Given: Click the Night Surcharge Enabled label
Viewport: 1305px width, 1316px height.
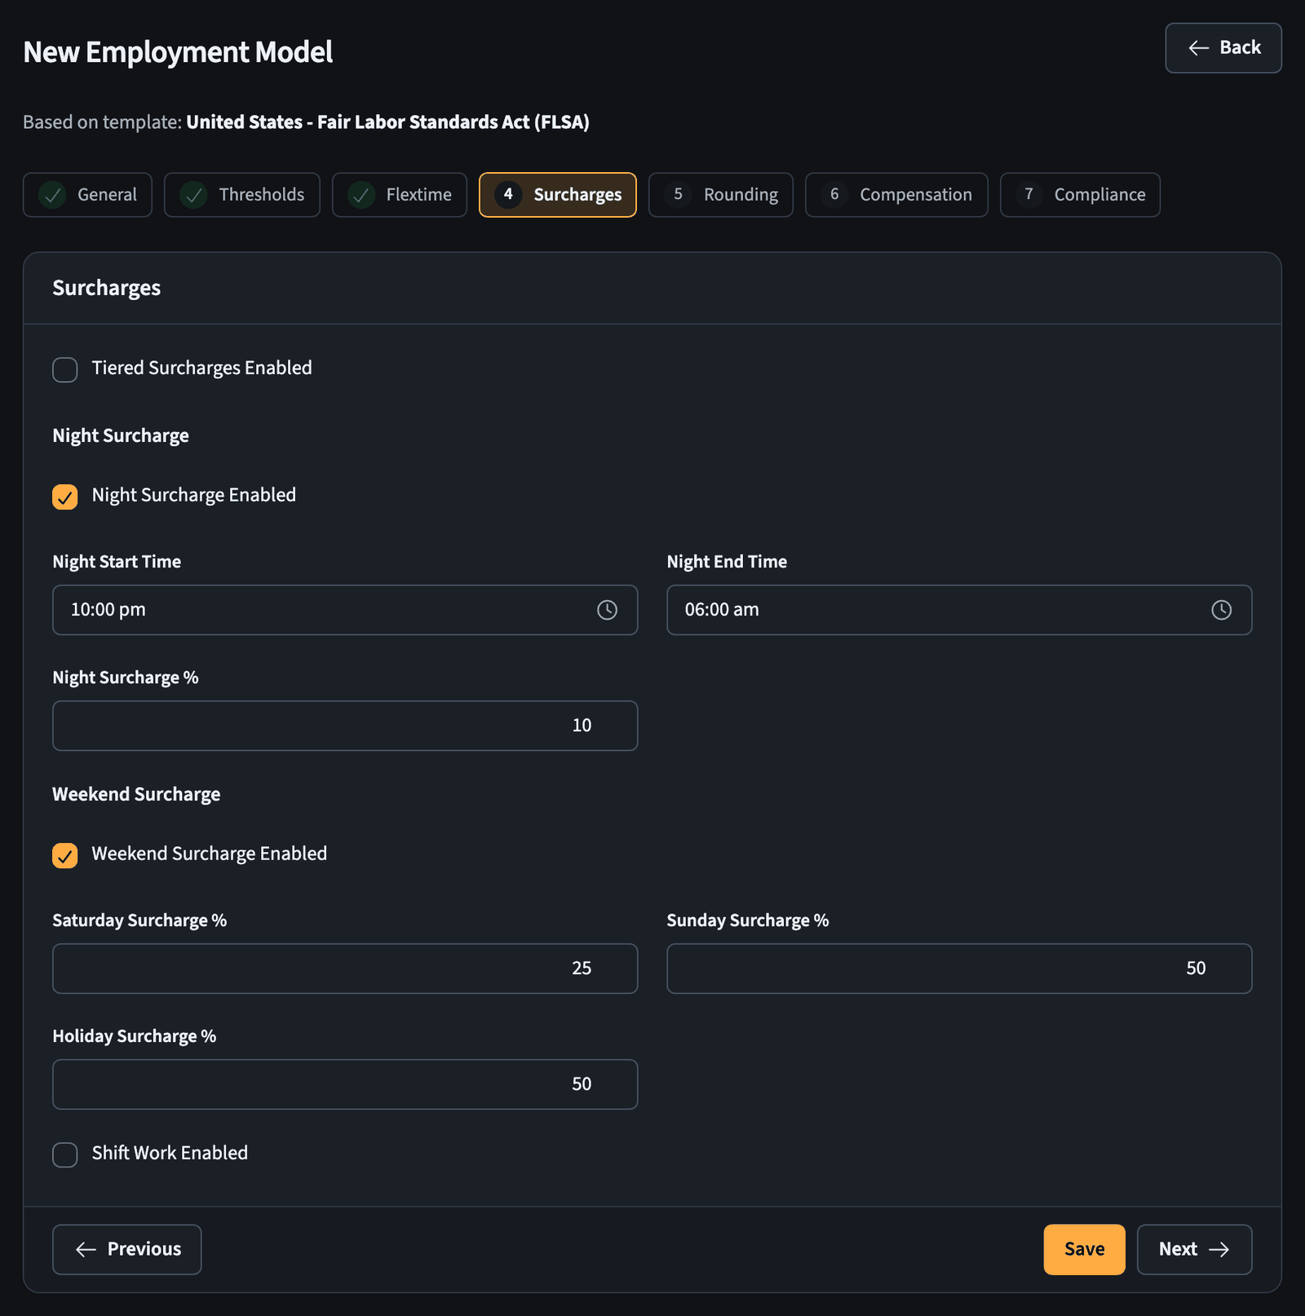Looking at the screenshot, I should (194, 495).
